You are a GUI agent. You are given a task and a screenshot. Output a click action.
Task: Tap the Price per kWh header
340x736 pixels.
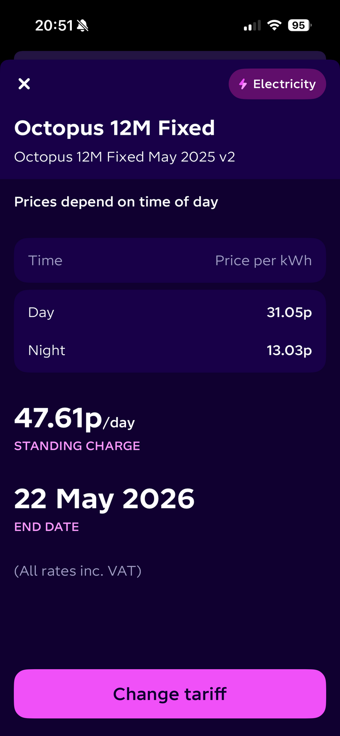[263, 261]
